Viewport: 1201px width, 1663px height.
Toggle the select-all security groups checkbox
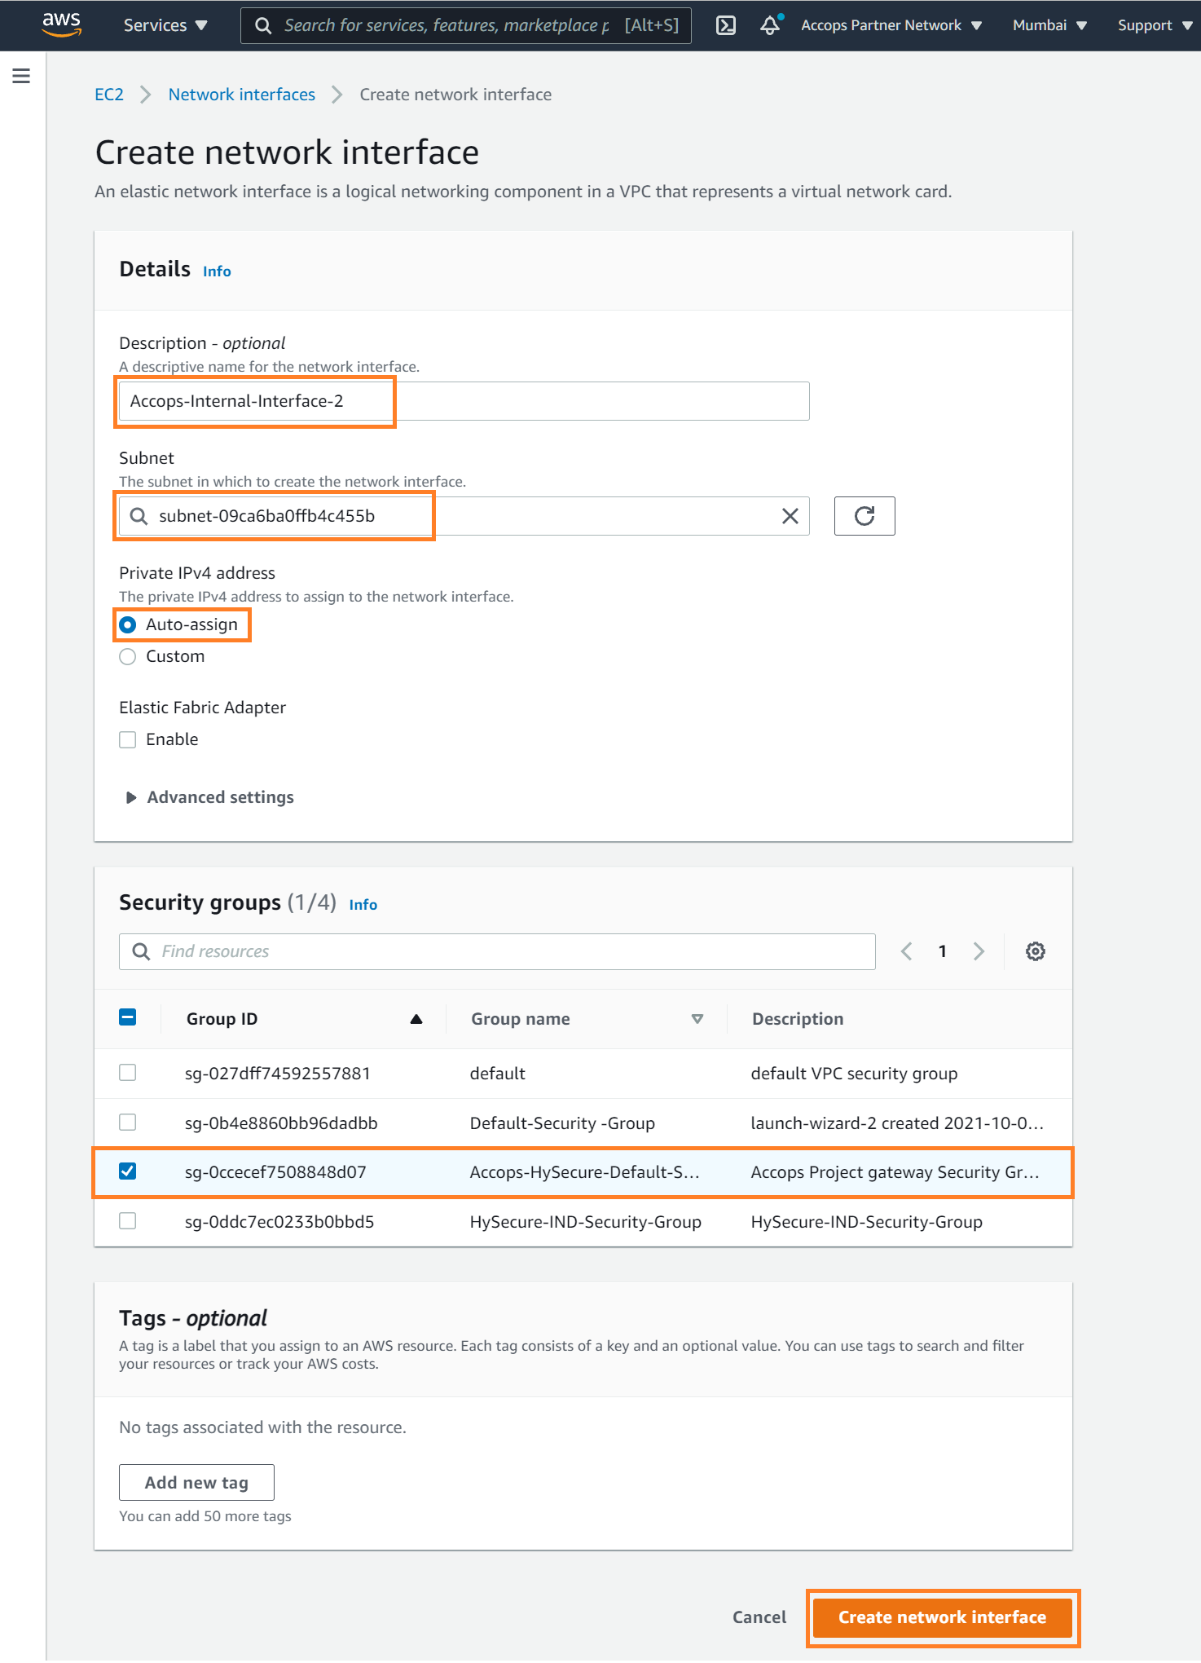point(128,1017)
